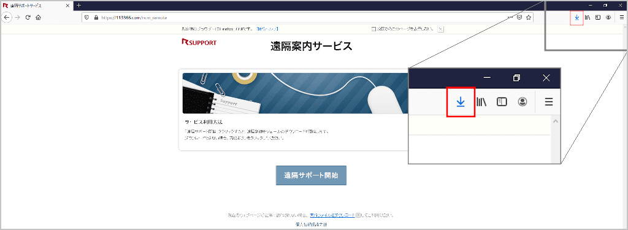The width and height of the screenshot is (628, 230).
Task: Open a new browser tab
Action: 78,5
